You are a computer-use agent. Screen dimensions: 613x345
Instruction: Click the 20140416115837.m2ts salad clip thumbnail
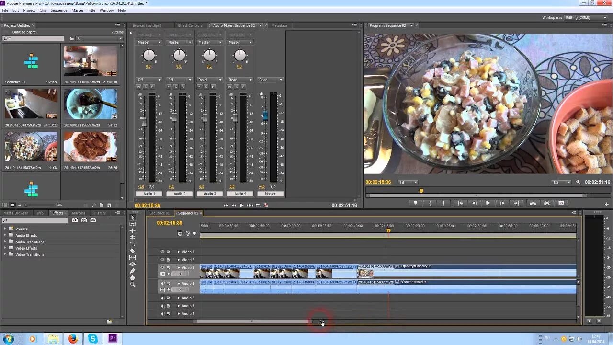[x=31, y=148]
